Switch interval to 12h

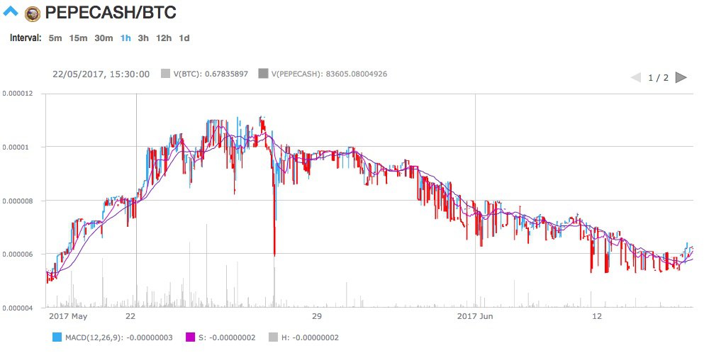click(x=164, y=38)
